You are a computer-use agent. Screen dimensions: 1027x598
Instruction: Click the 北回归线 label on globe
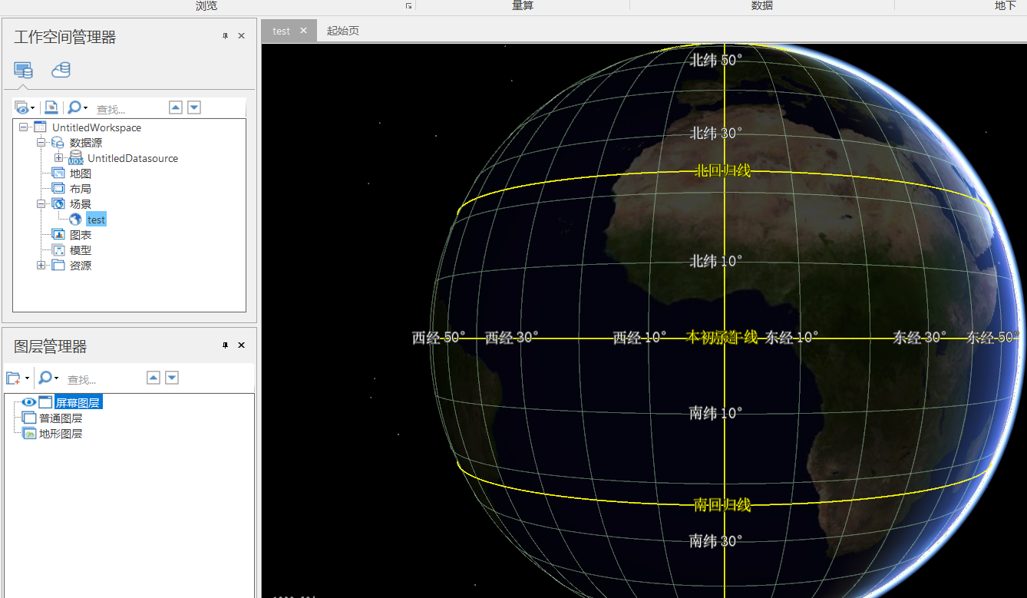coord(722,170)
